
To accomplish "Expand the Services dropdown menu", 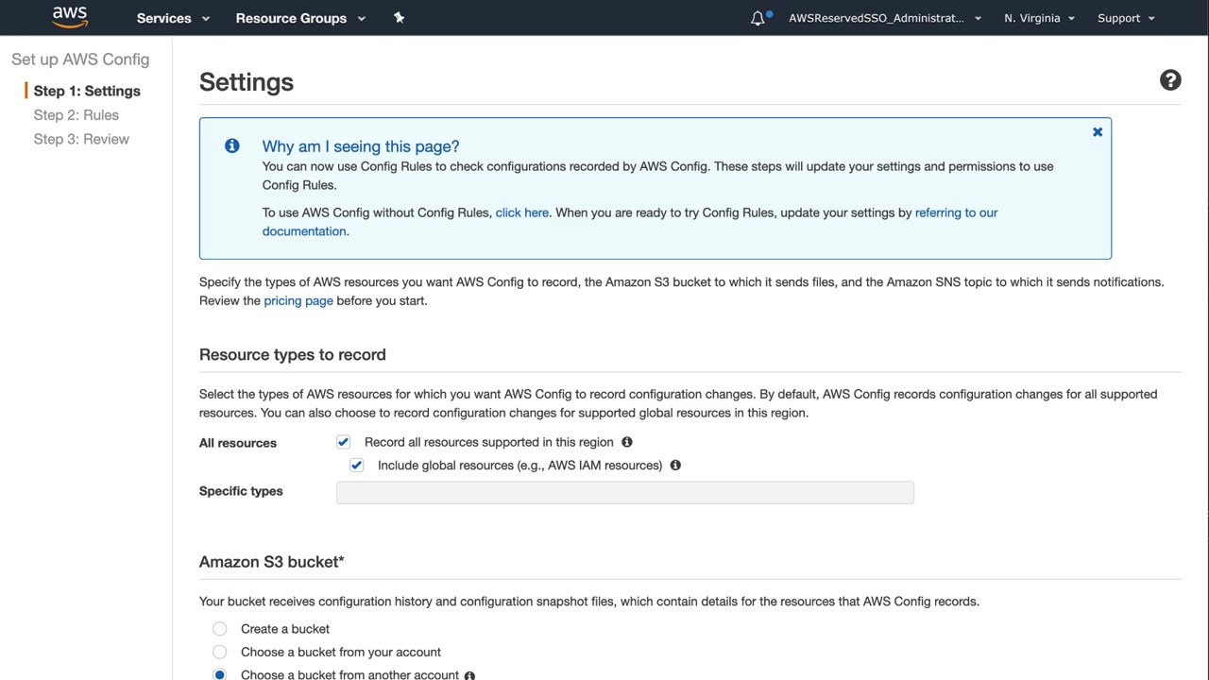I will (173, 18).
